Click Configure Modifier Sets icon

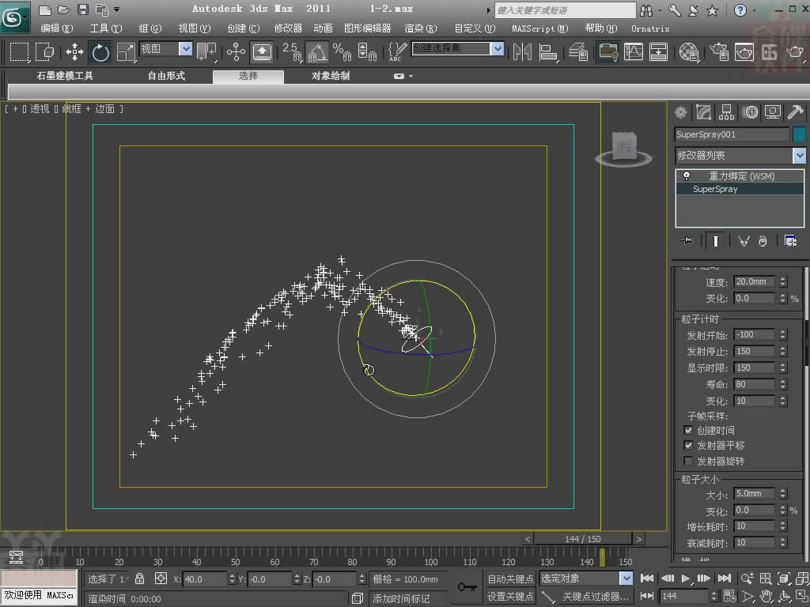point(790,240)
